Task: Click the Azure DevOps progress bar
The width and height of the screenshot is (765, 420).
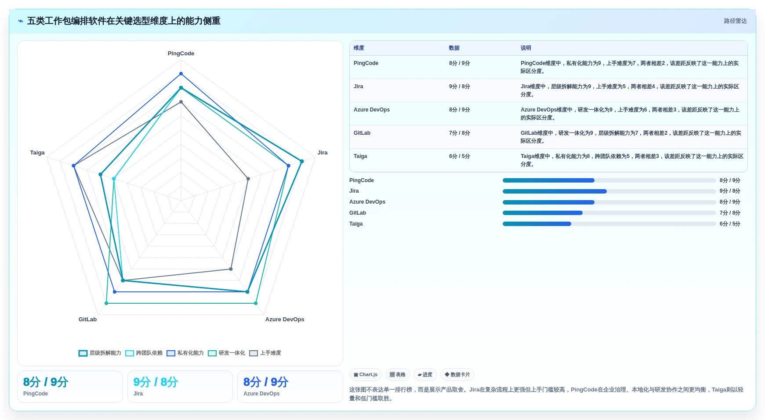Action: click(609, 202)
